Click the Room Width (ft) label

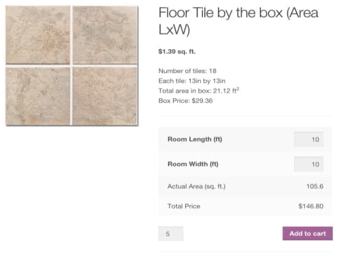(x=193, y=164)
